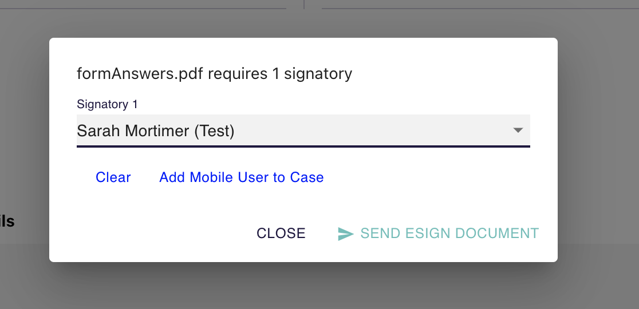
Task: Expand the Signatory 1 dropdown arrow
Action: (518, 130)
